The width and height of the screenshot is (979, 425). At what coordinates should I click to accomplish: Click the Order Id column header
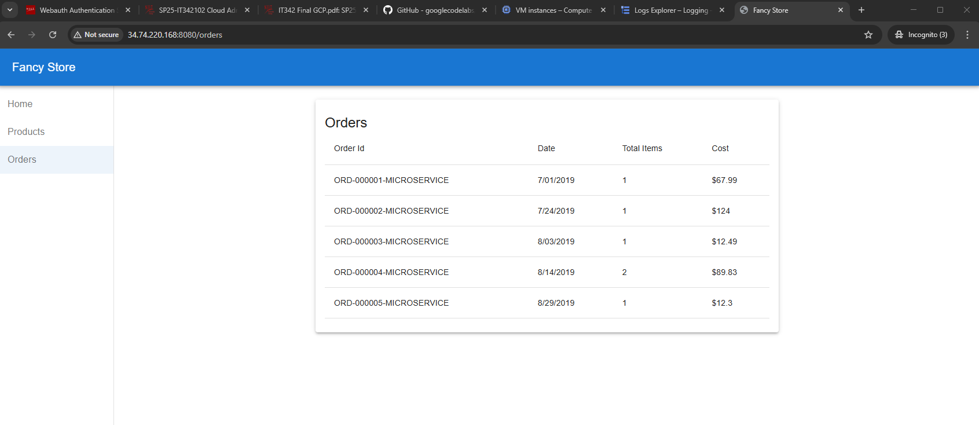click(x=349, y=148)
